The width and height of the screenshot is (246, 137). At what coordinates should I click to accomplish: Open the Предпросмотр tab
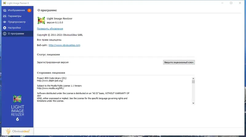tap(18, 22)
